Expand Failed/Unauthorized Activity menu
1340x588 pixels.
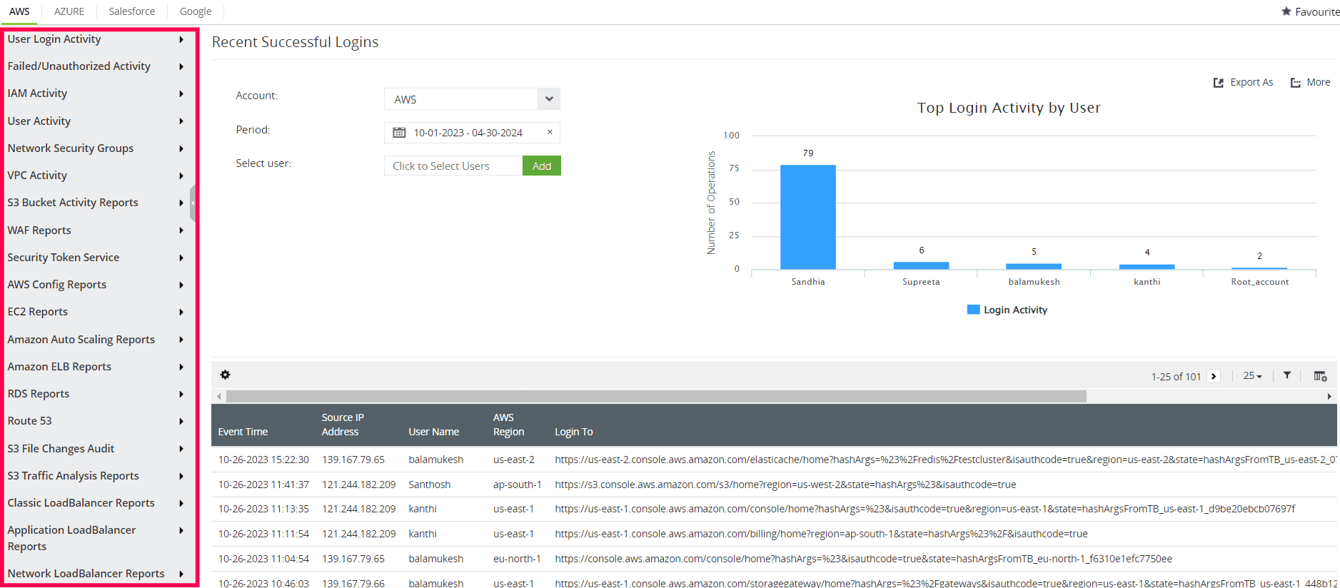[181, 66]
